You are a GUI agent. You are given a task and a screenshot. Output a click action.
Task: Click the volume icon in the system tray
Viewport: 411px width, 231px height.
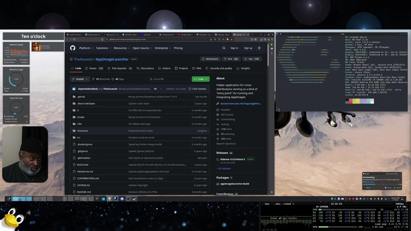[371, 199]
